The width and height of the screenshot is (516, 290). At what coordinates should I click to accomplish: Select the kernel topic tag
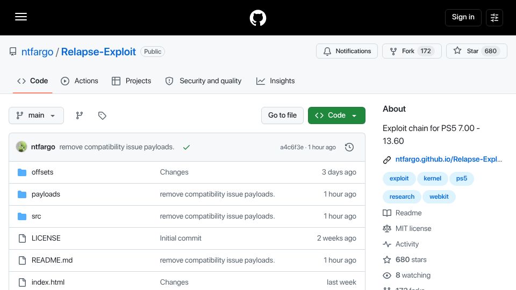(432, 178)
